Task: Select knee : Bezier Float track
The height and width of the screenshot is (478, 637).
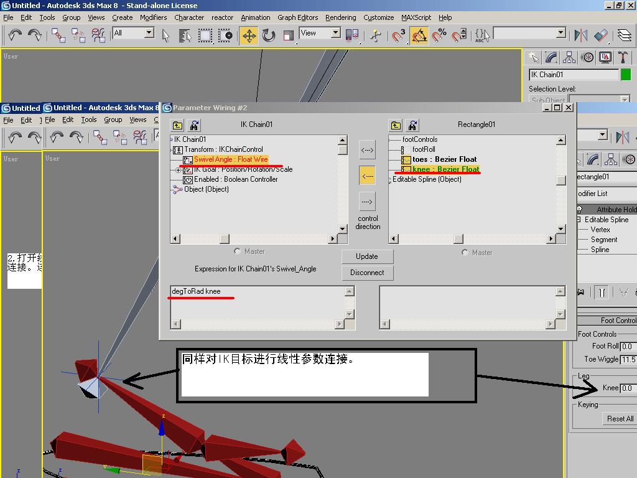Action: tap(445, 169)
